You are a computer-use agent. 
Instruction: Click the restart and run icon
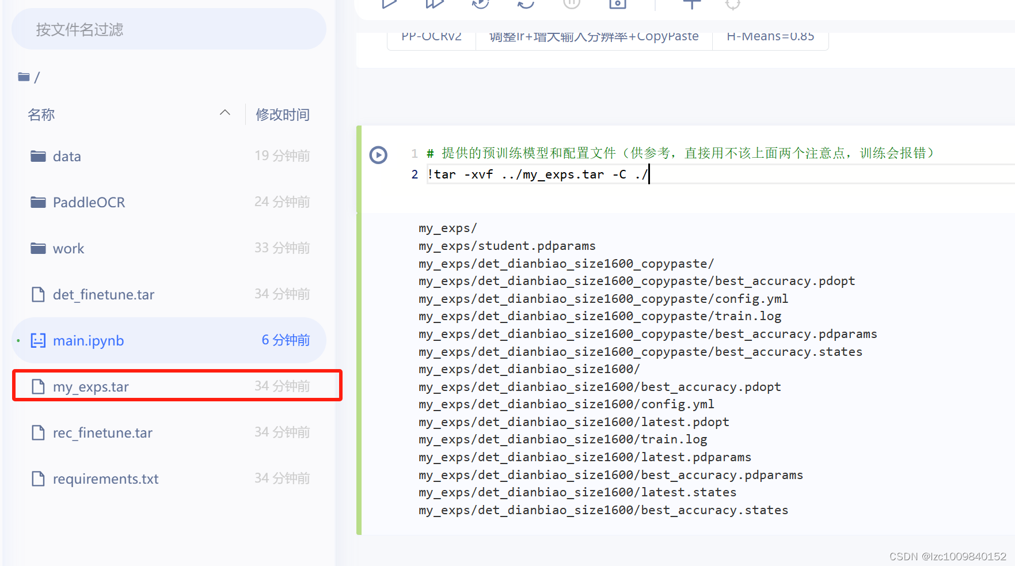(480, 5)
